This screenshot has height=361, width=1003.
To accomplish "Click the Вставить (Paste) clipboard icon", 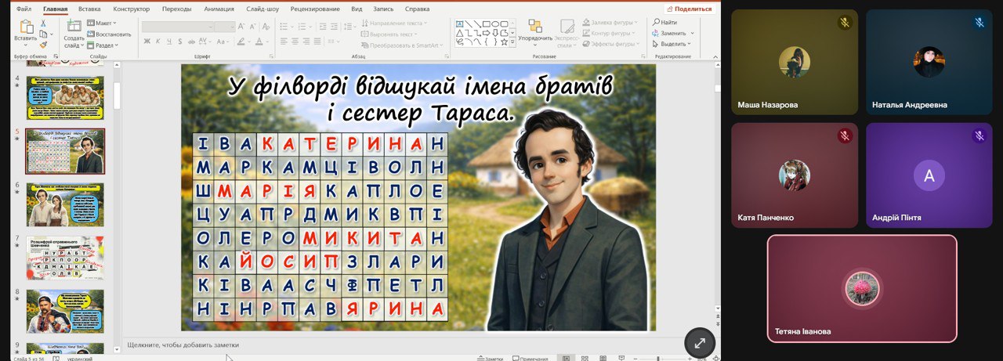I will coord(25,28).
